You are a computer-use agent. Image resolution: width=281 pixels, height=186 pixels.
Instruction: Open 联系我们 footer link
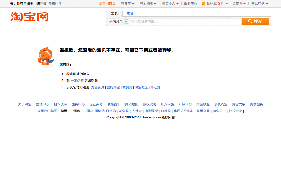tap(114, 104)
